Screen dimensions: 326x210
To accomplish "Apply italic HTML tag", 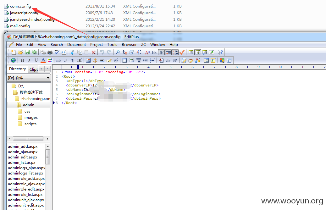I will click(x=29, y=60).
